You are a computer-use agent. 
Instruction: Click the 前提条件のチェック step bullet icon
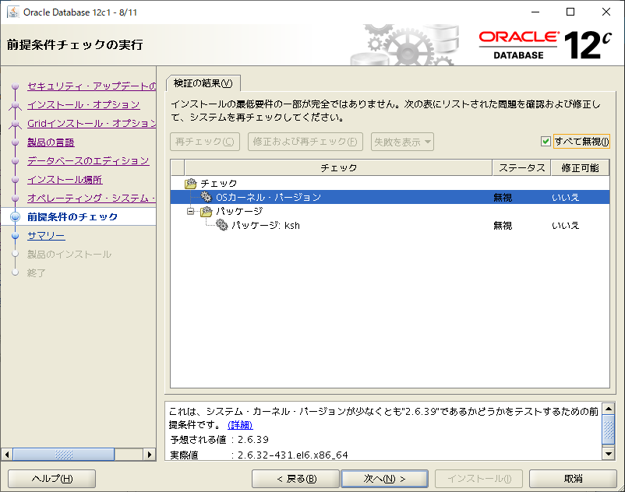point(15,216)
